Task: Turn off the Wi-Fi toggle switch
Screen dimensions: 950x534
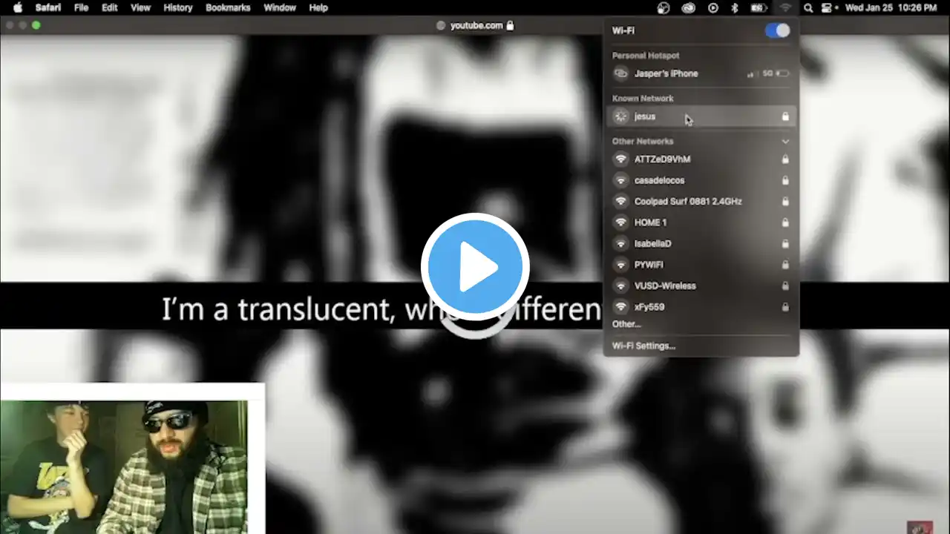Action: [777, 30]
